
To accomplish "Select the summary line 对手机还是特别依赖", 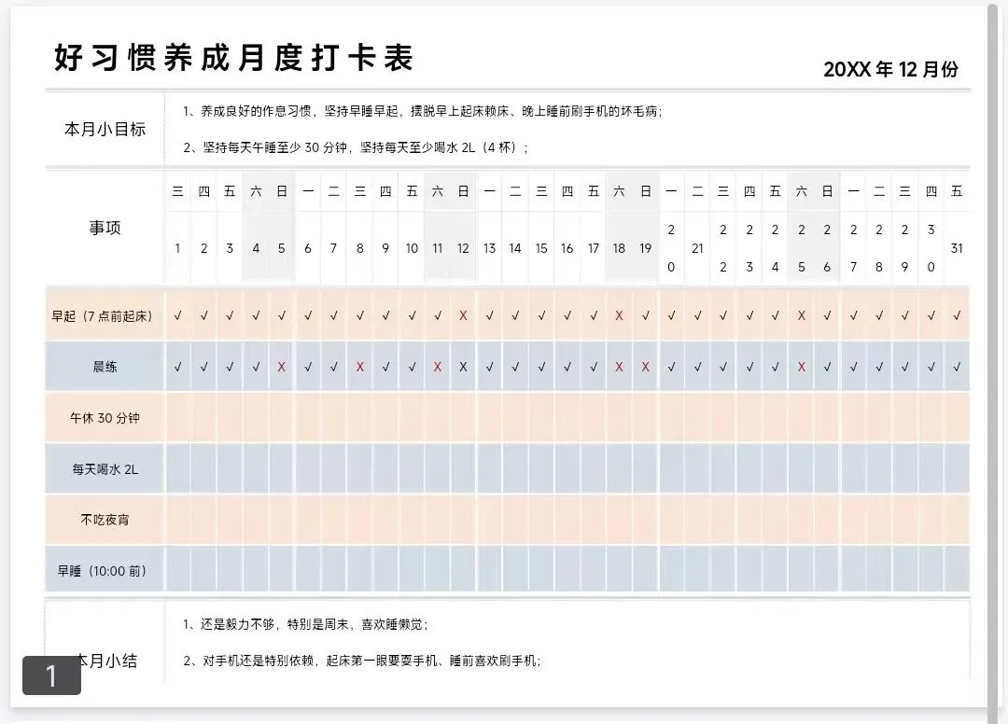I will click(x=362, y=661).
